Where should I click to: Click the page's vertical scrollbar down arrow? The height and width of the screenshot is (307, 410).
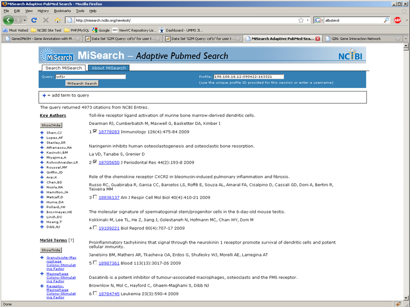click(x=406, y=298)
